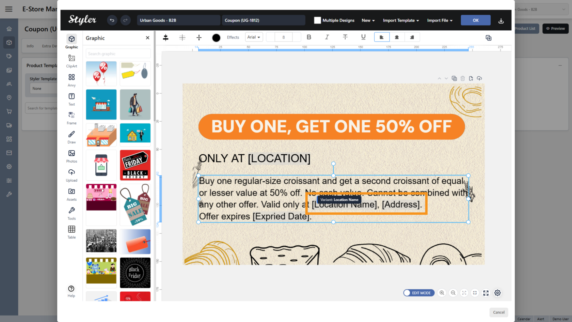The width and height of the screenshot is (572, 322).
Task: Select the percent balloons graphic
Action: (101, 74)
